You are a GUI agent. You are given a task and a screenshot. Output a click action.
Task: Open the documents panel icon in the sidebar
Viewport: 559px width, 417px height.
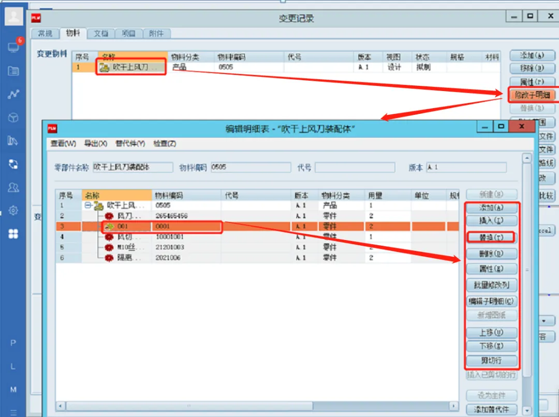tap(13, 70)
